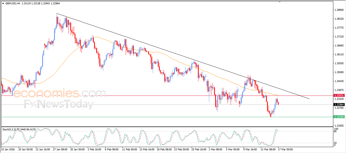
Task: Click the 23 Feb 00:00 time label
Action: (182, 149)
